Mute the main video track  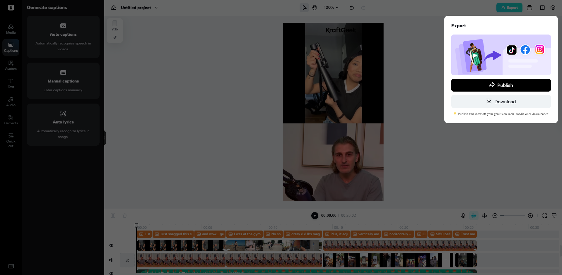click(111, 245)
